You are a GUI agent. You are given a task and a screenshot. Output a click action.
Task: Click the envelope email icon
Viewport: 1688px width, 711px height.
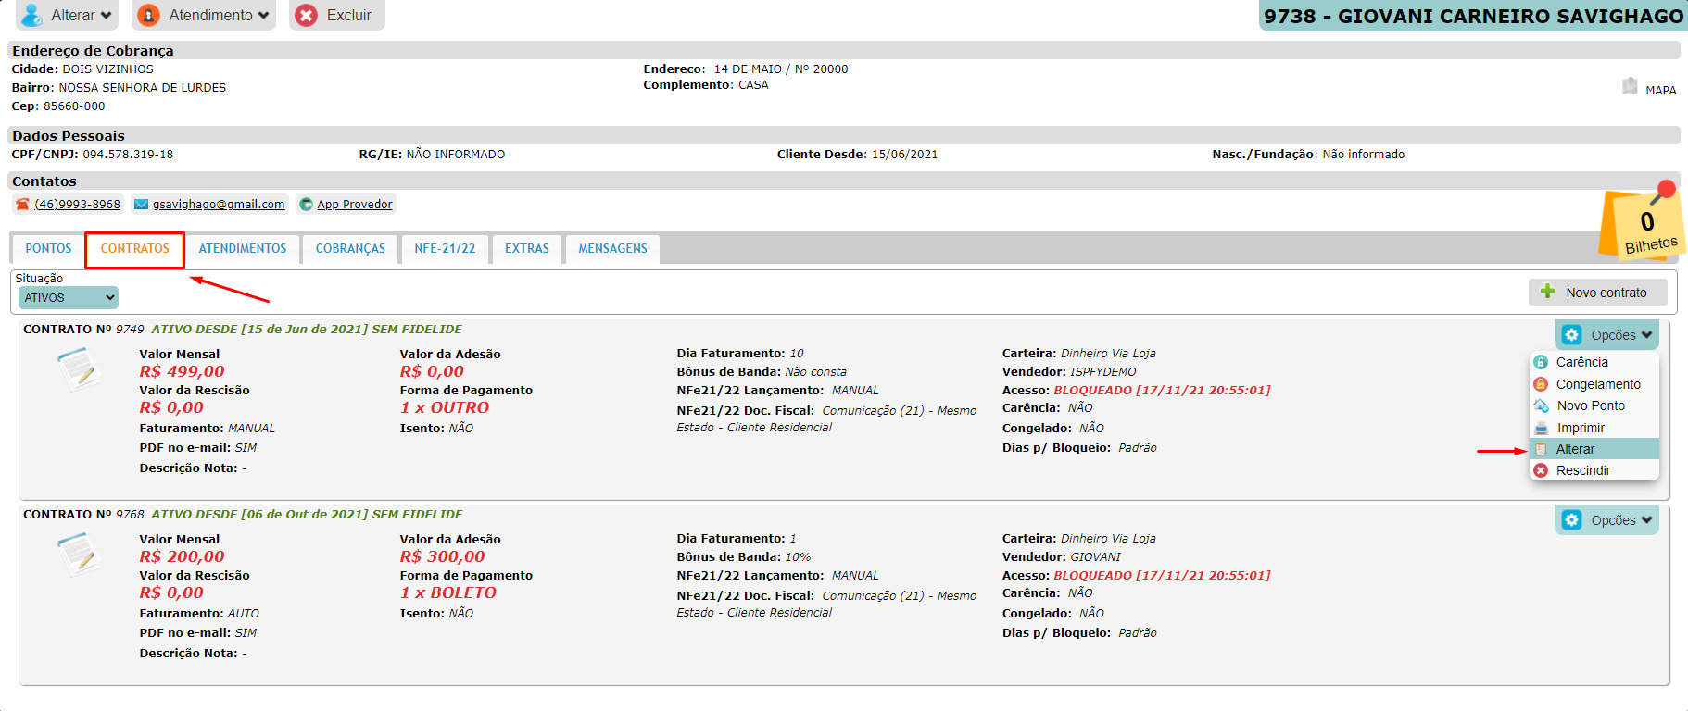(x=141, y=205)
